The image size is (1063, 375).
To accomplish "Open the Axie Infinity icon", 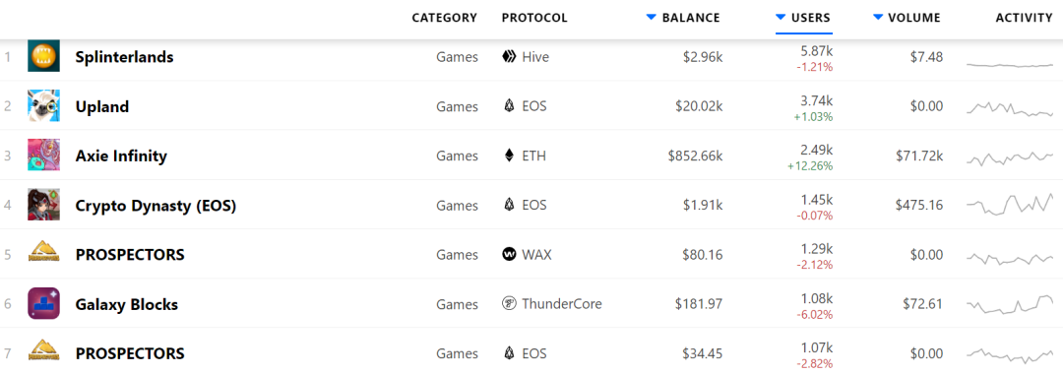I will [x=43, y=156].
